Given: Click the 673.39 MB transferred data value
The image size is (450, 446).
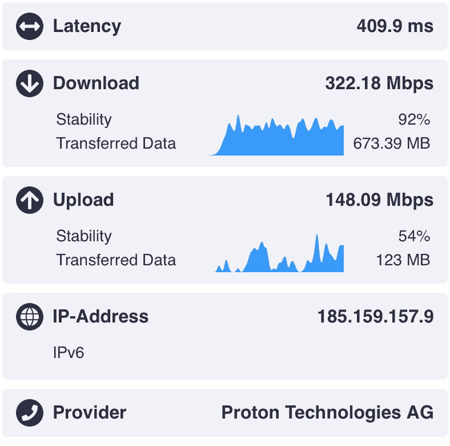Looking at the screenshot, I should click(391, 144).
